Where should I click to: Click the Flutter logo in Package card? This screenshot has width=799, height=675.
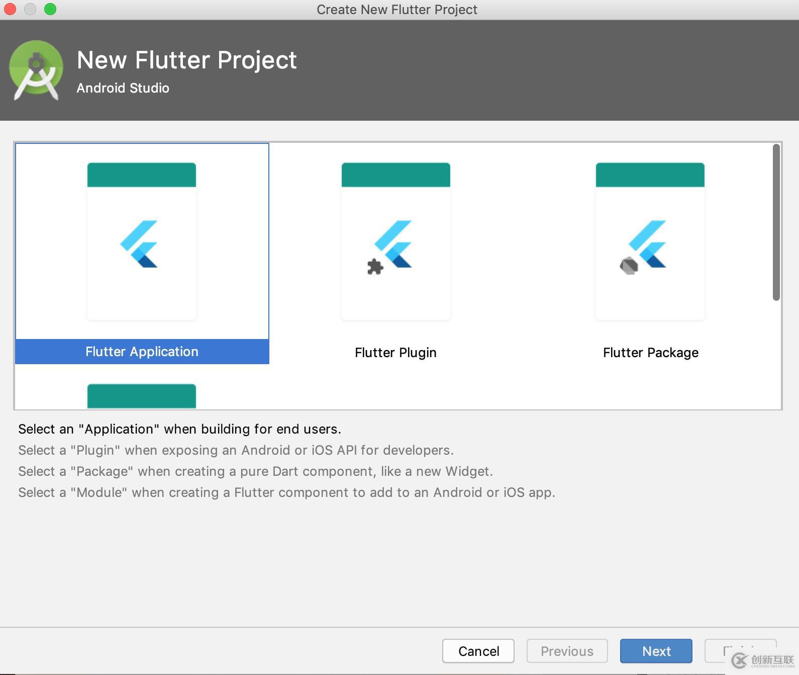(649, 243)
